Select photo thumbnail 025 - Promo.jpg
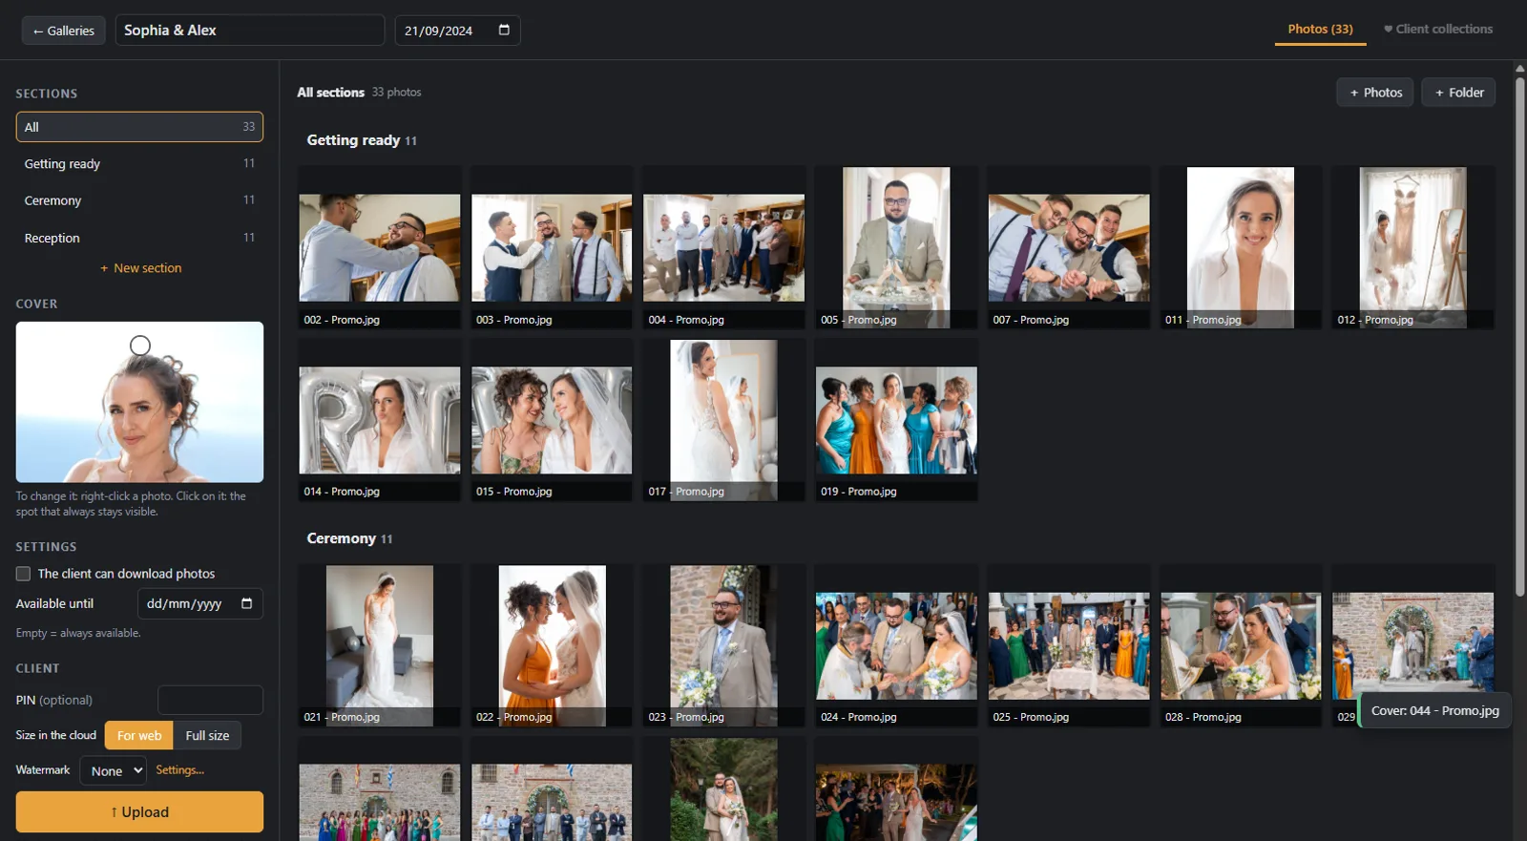 (x=1069, y=646)
